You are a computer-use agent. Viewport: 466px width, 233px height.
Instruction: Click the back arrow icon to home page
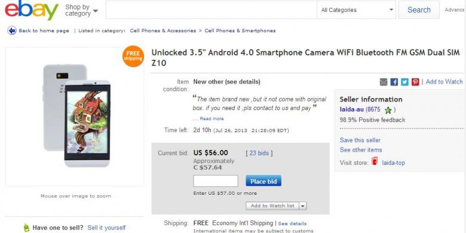coord(12,30)
